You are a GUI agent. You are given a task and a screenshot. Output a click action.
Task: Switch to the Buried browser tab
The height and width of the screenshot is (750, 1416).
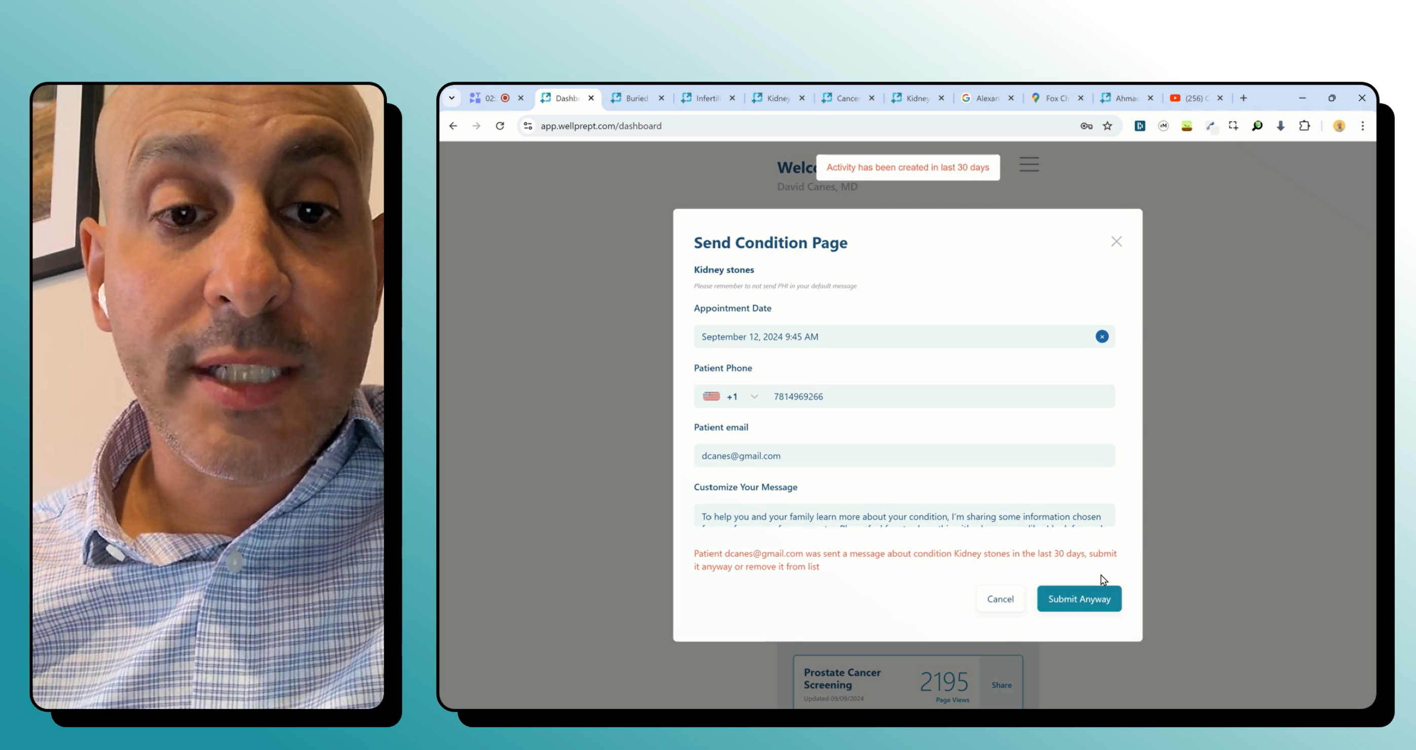click(636, 98)
